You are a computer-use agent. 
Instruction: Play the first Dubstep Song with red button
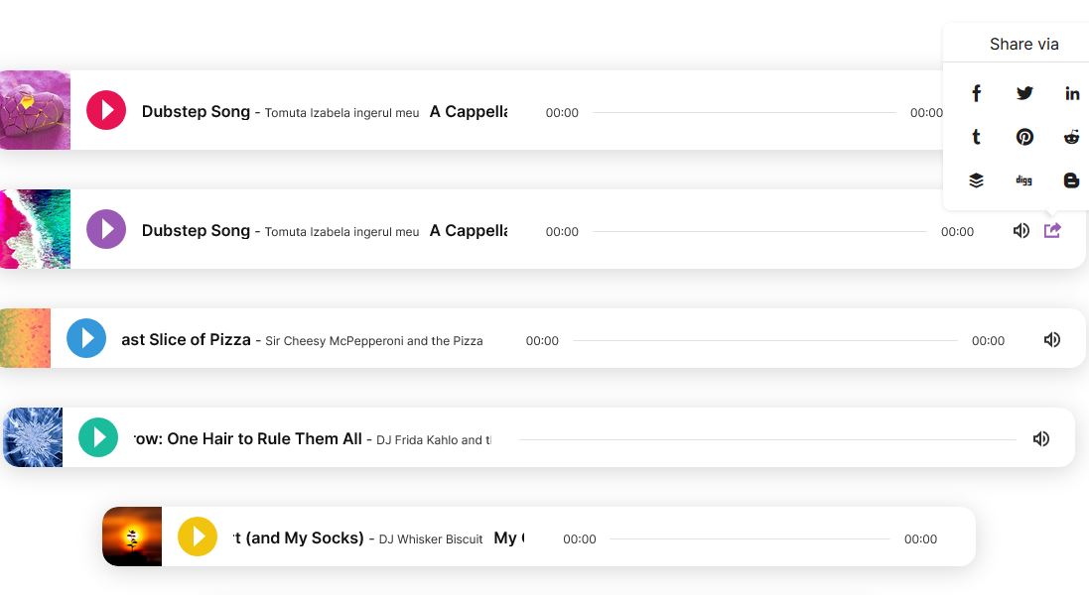tap(106, 109)
